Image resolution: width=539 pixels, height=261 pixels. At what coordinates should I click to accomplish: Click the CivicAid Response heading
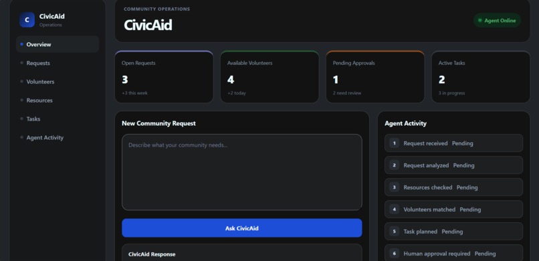(152, 254)
